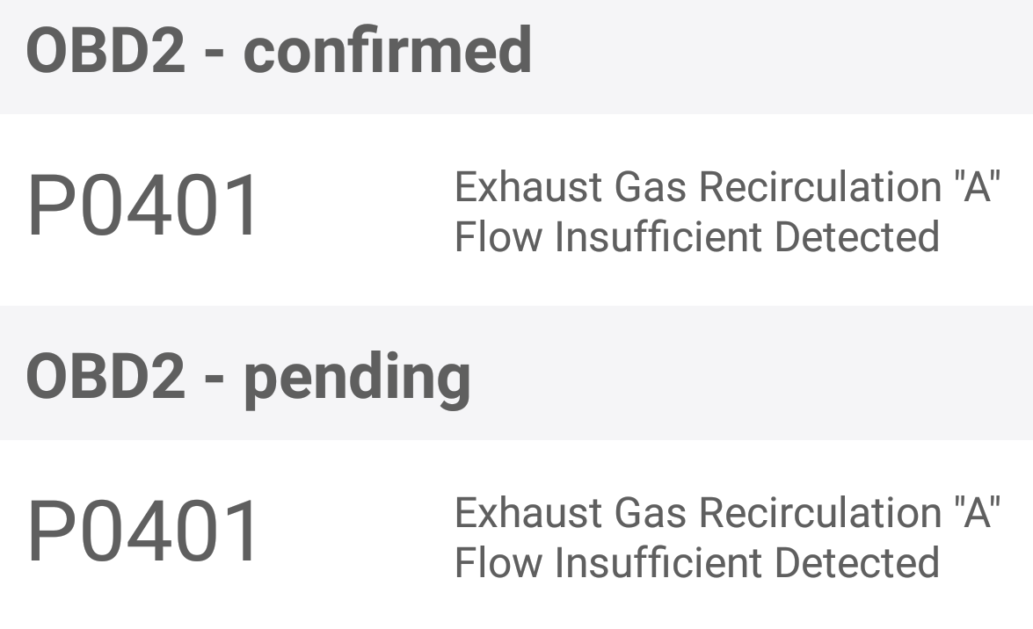The width and height of the screenshot is (1033, 629).
Task: Open the confirmed P0401 trouble code
Action: point(145,207)
